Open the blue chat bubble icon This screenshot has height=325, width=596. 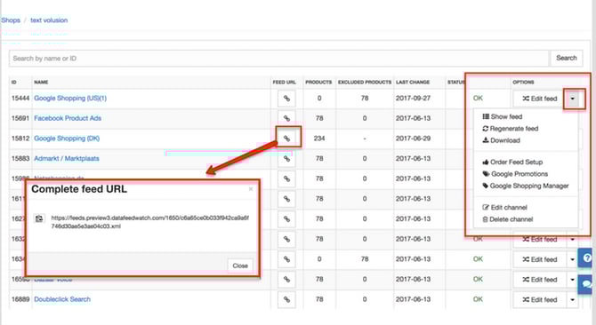pos(586,284)
